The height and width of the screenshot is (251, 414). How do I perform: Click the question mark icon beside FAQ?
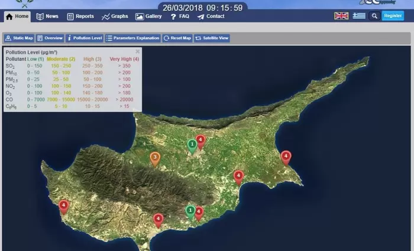point(173,17)
